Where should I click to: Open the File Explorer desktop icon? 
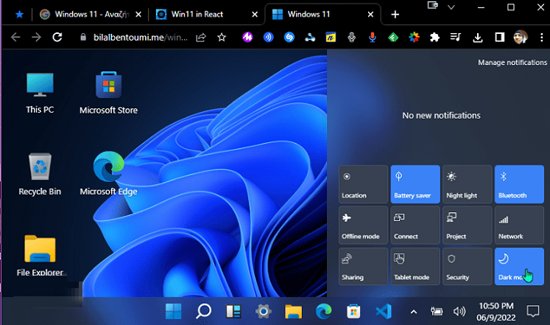click(x=40, y=256)
